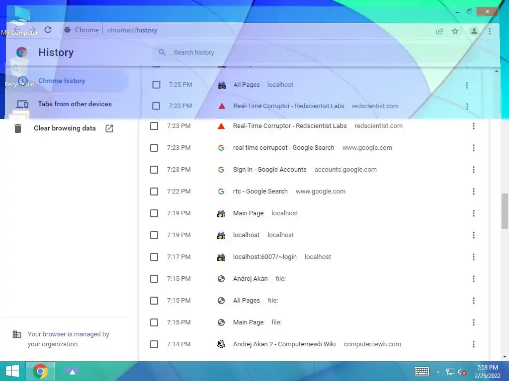Reload the page with the refresh icon
The height and width of the screenshot is (381, 509).
pyautogui.click(x=48, y=30)
